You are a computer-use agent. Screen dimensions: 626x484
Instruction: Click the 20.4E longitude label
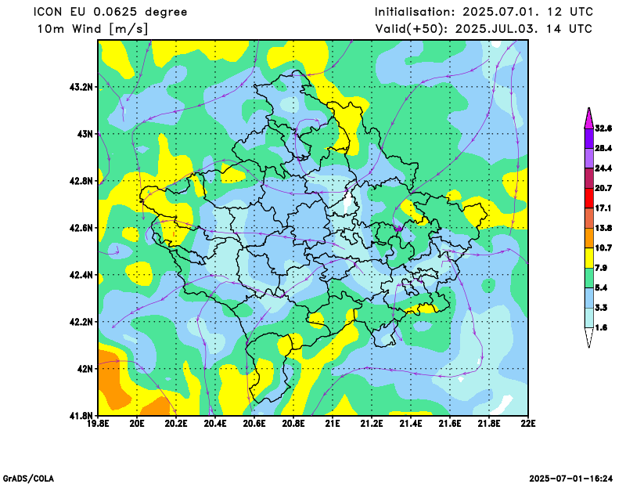point(216,424)
